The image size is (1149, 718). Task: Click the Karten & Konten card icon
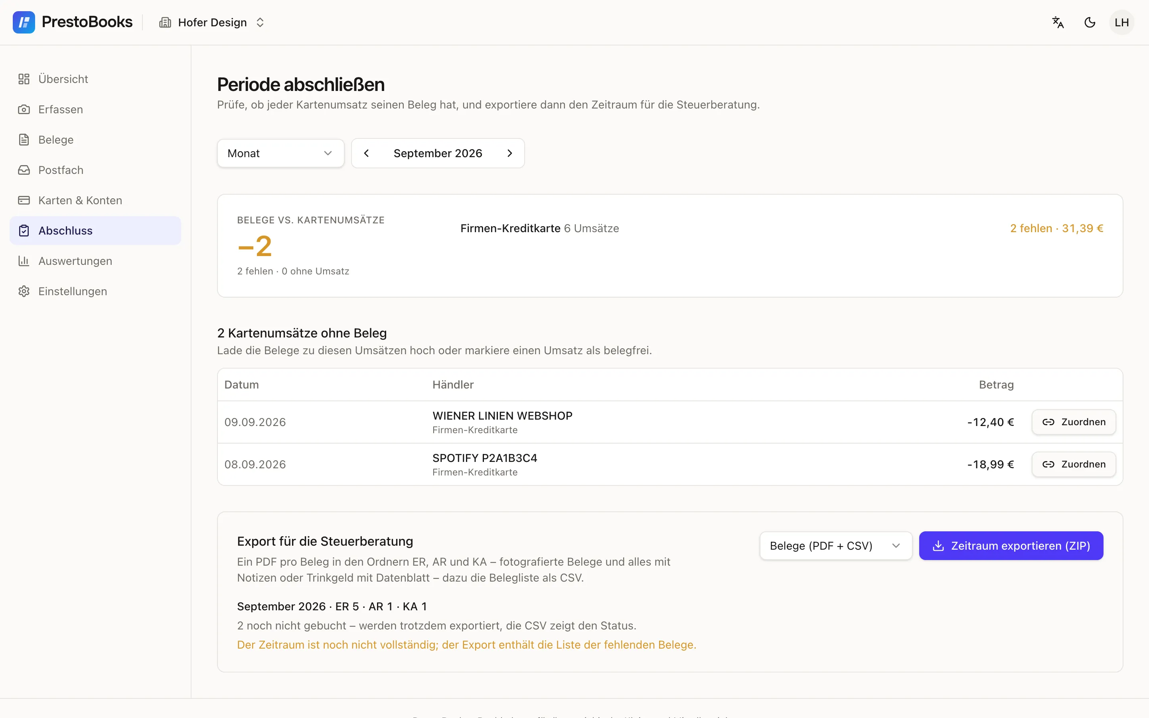click(x=24, y=200)
